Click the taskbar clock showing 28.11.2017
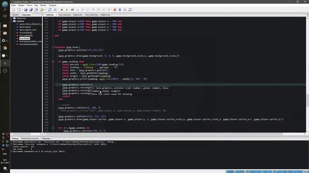 pos(5,161)
